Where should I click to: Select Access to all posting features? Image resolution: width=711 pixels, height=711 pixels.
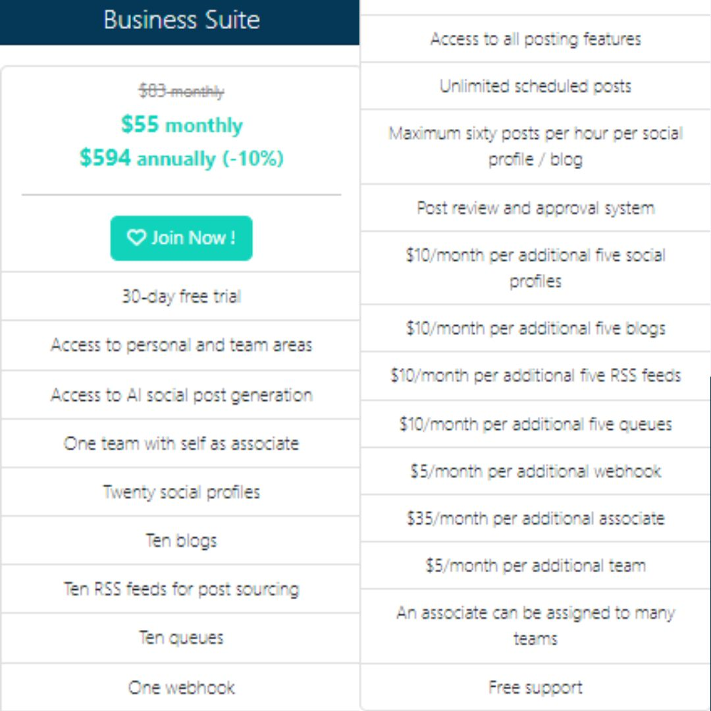[x=535, y=39]
